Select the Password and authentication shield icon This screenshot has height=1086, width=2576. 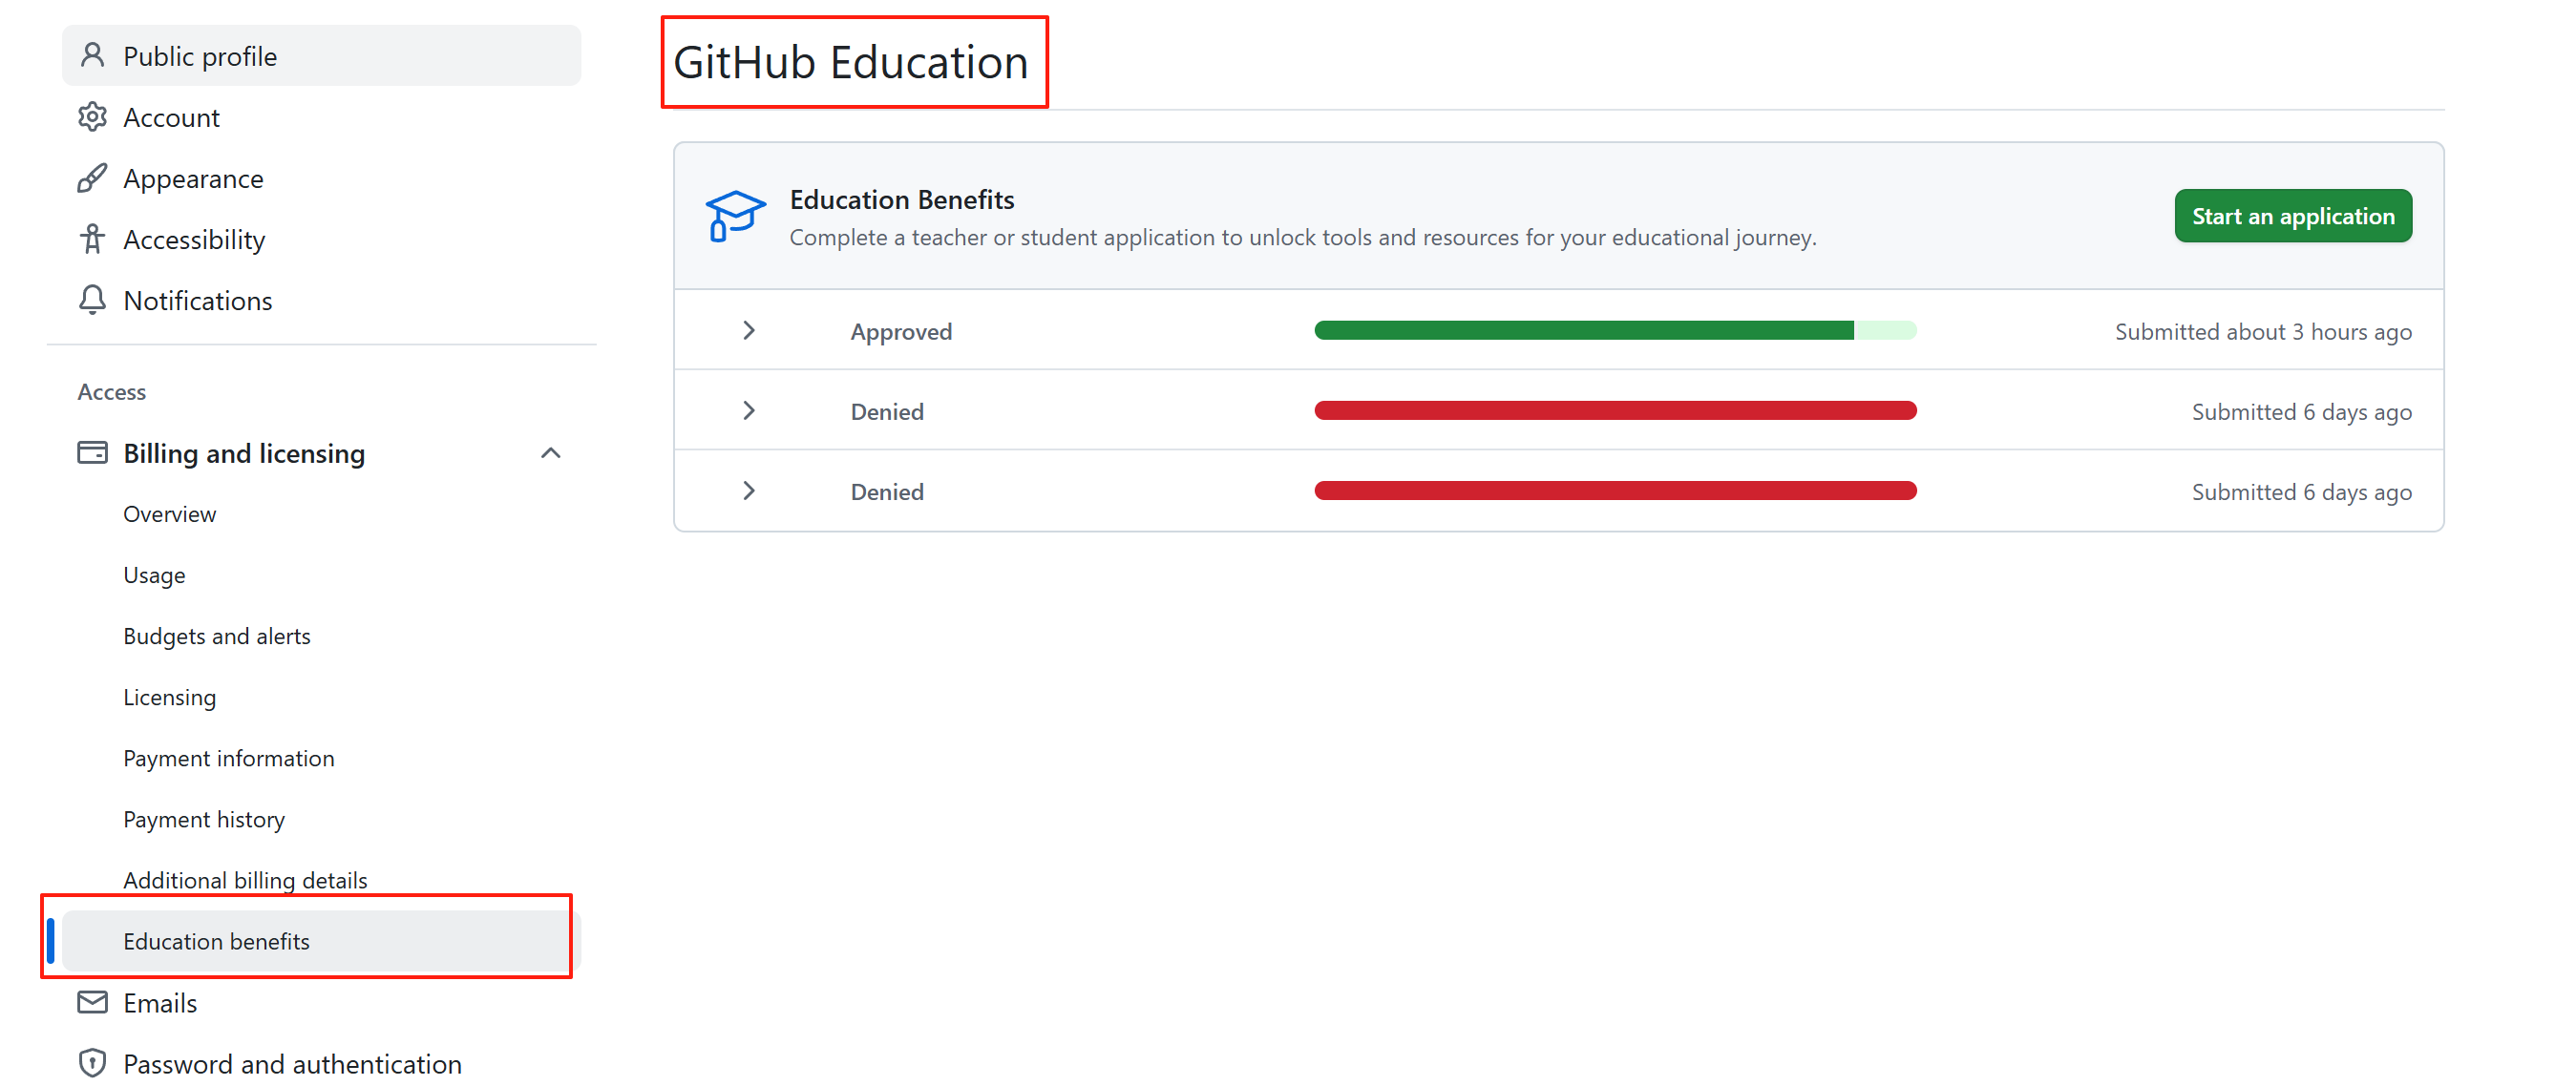point(91,1063)
